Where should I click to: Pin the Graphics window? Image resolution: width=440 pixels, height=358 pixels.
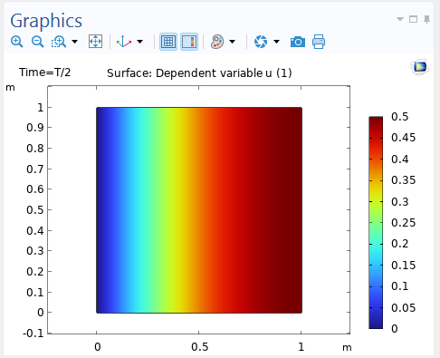(x=426, y=20)
